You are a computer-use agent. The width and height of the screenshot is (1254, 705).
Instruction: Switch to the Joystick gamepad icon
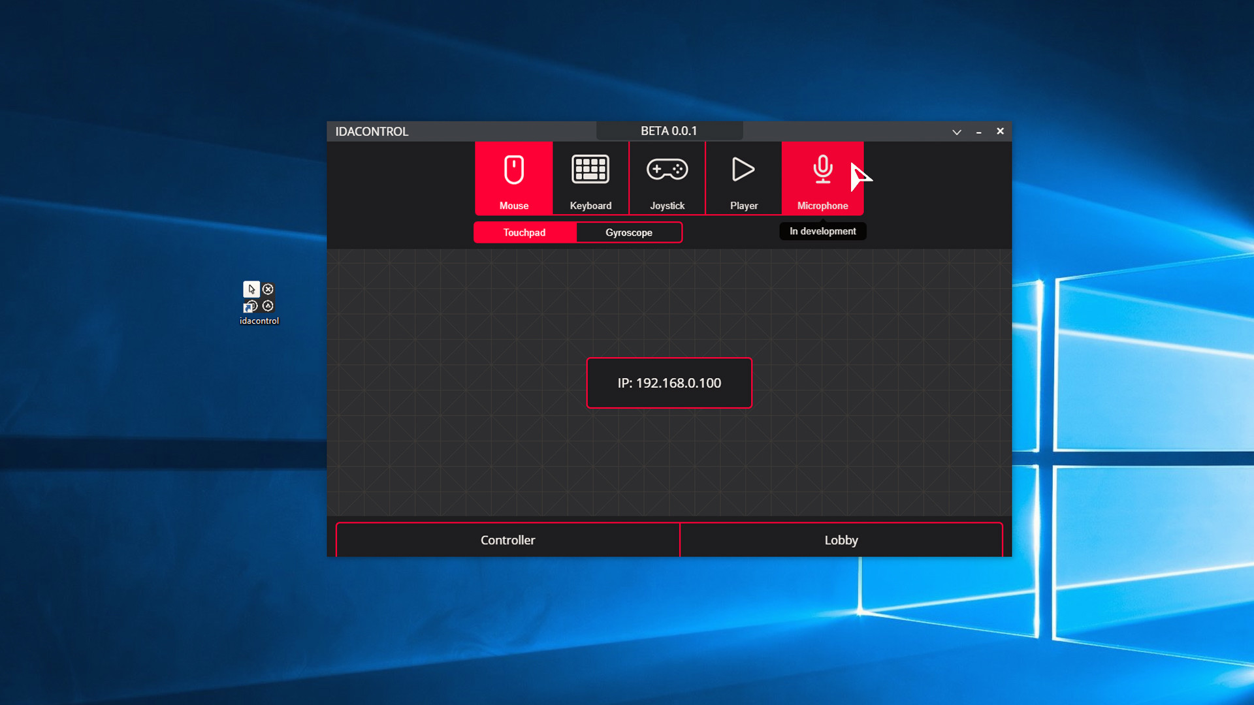pos(667,170)
